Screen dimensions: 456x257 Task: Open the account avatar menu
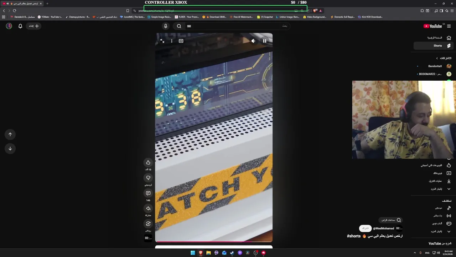(9, 26)
